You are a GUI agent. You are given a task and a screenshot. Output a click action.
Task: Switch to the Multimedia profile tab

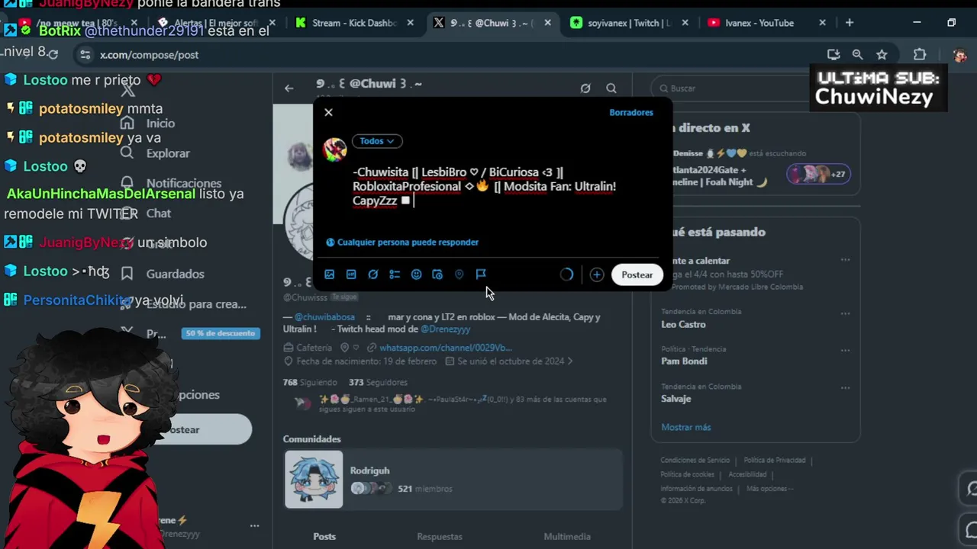point(567,537)
